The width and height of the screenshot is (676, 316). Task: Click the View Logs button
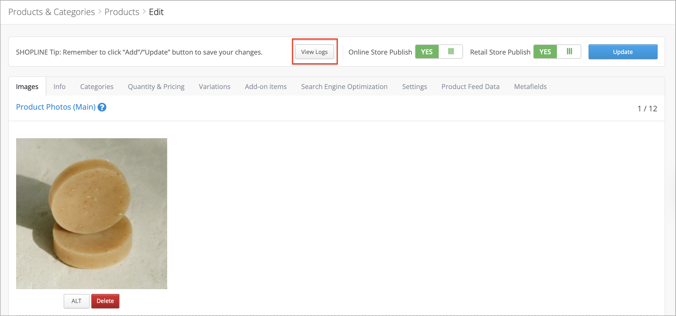click(314, 52)
